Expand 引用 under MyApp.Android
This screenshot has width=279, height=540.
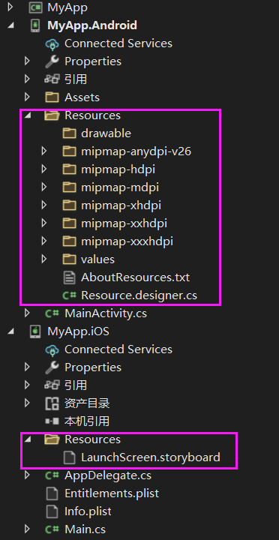[27, 79]
